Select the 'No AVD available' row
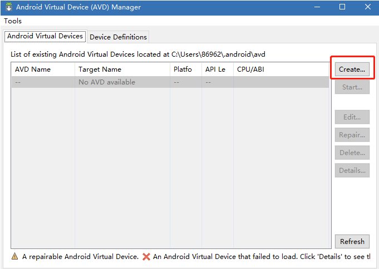This screenshot has width=379, height=269. coord(170,82)
